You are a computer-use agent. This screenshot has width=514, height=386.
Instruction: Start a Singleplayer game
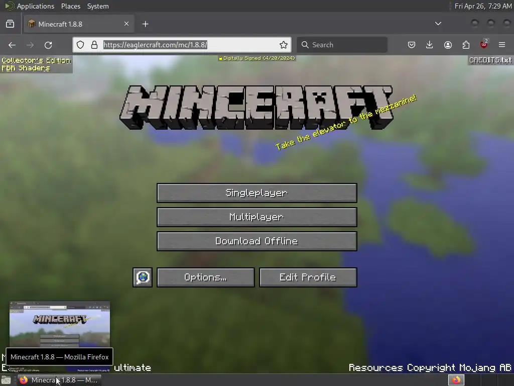[x=257, y=193]
